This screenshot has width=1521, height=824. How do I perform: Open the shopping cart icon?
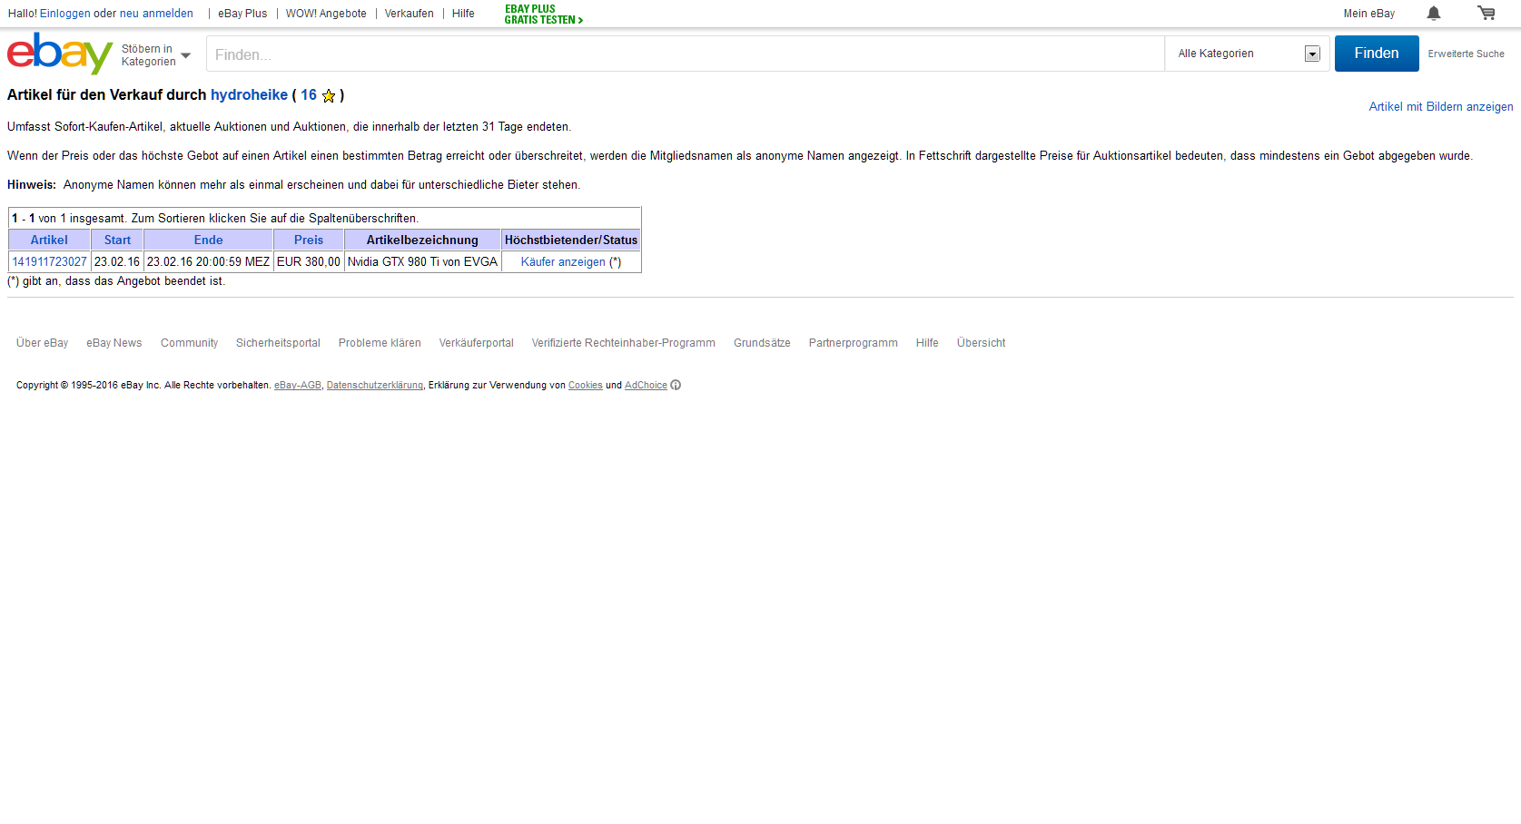pos(1486,13)
